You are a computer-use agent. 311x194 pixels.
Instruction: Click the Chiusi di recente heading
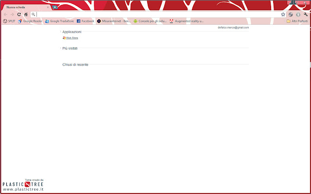(x=75, y=65)
